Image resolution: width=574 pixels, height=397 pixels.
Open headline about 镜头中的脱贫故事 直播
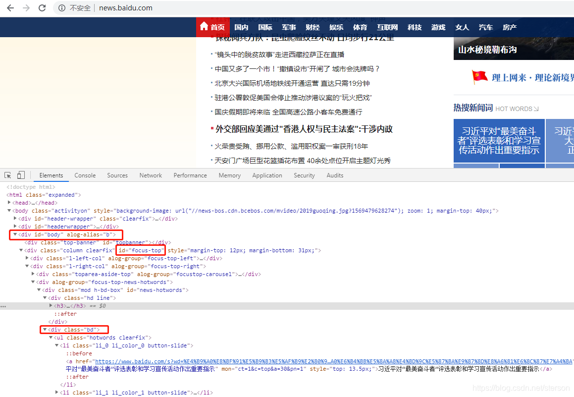[x=279, y=55]
